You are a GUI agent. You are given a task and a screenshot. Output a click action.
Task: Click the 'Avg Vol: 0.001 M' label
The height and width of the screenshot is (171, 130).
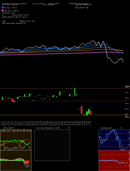point(83,5)
